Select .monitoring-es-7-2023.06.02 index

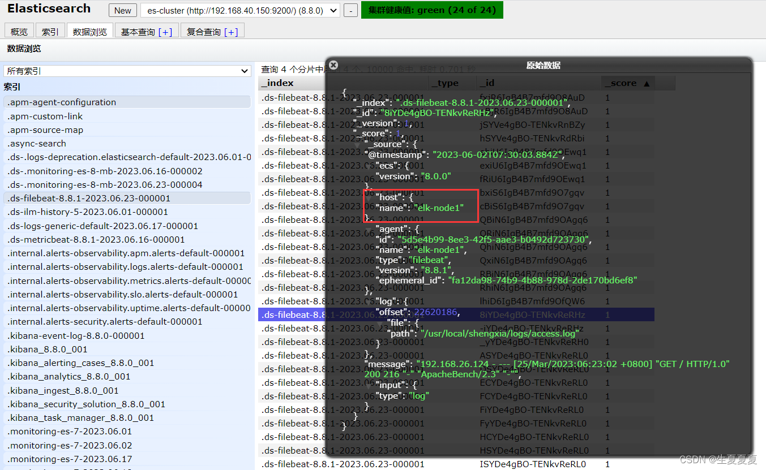click(127, 445)
